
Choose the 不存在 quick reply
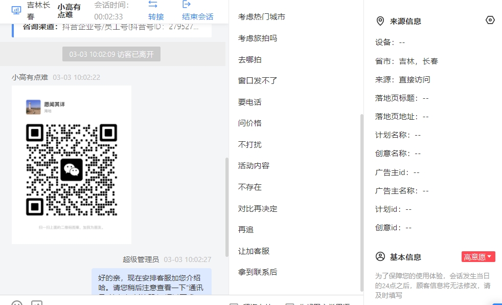[249, 187]
